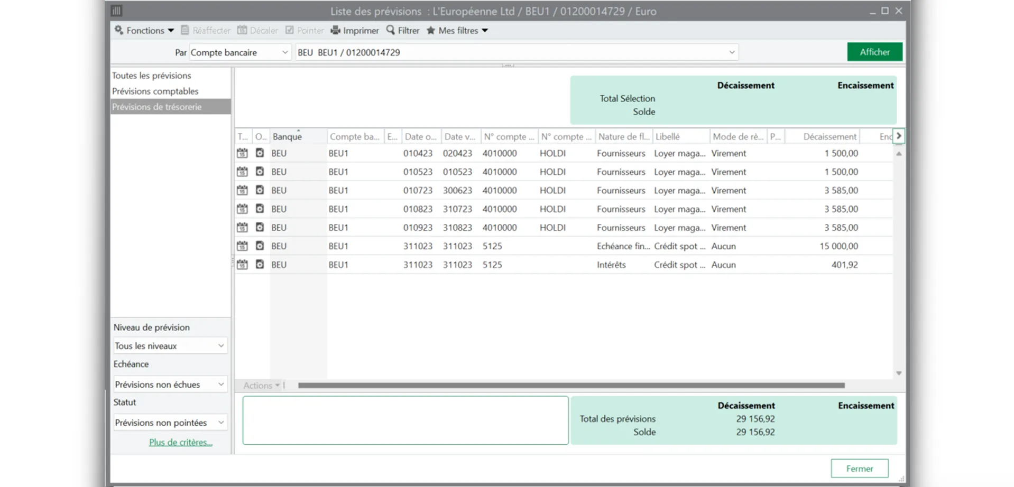Open the Mes filtres menu

pos(457,31)
